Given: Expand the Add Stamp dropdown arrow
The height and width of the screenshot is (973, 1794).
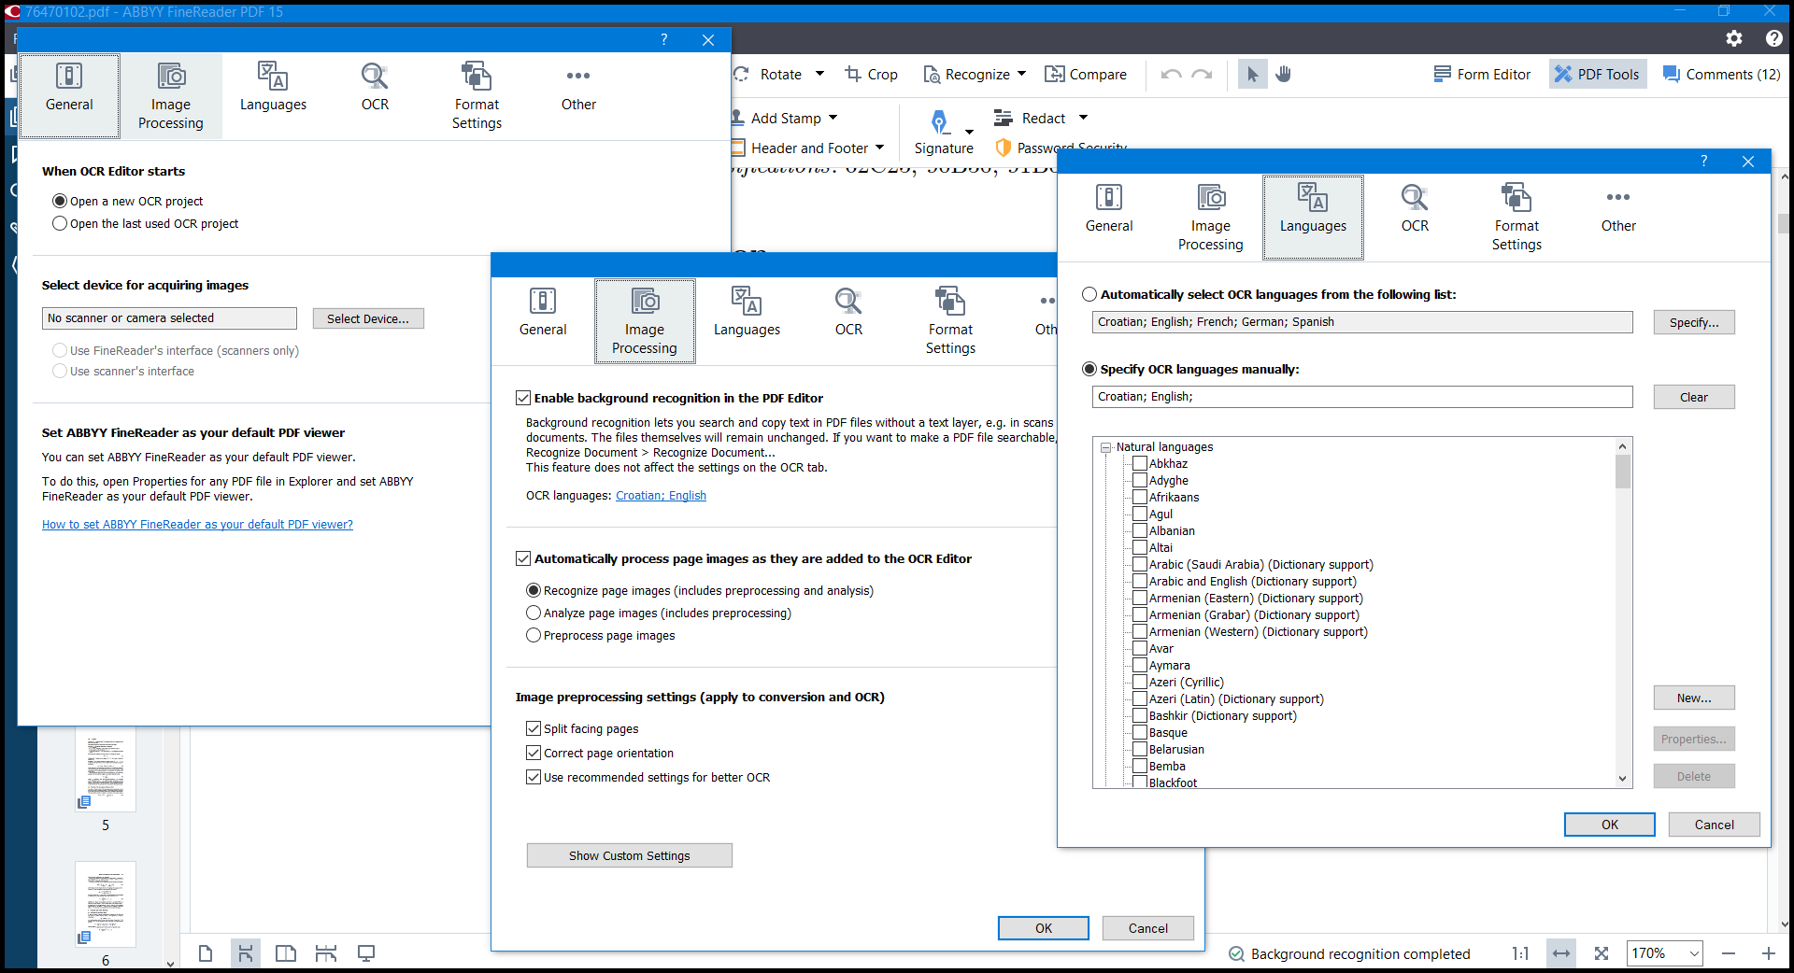Looking at the screenshot, I should coord(833,118).
